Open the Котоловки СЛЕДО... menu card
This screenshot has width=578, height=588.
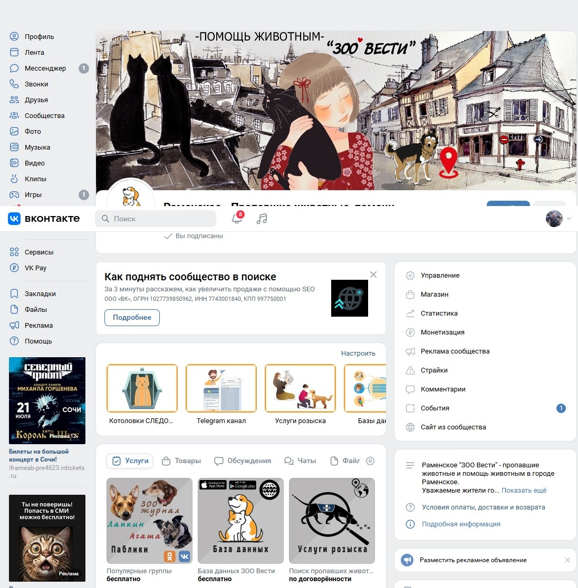click(x=142, y=395)
